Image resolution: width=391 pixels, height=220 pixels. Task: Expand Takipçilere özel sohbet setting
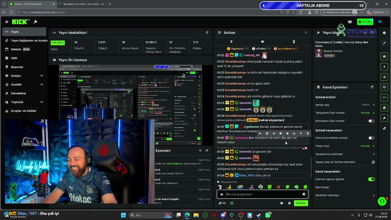(345, 113)
